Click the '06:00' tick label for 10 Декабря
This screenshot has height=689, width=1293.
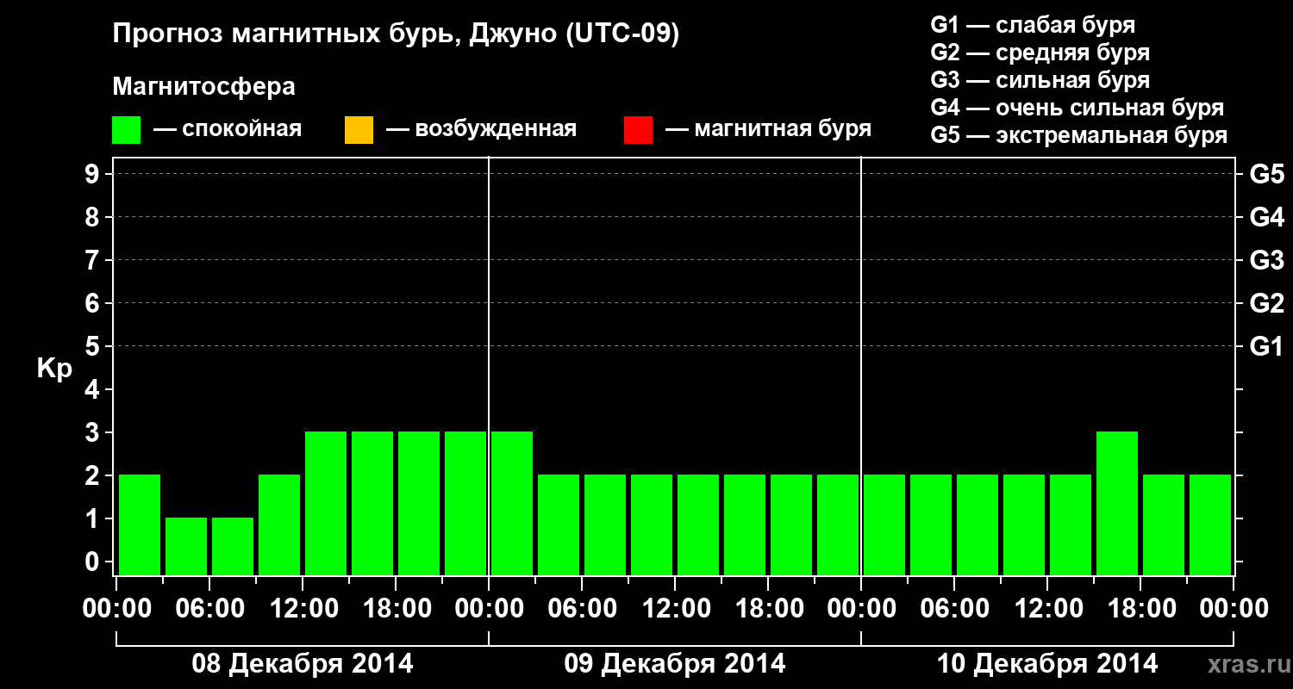954,609
